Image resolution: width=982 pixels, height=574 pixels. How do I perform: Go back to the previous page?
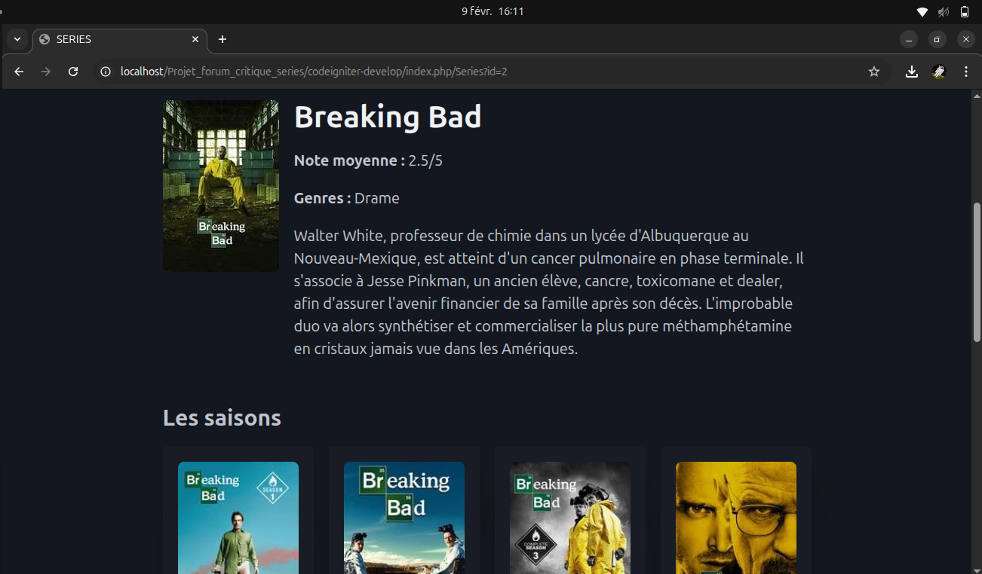[x=19, y=72]
